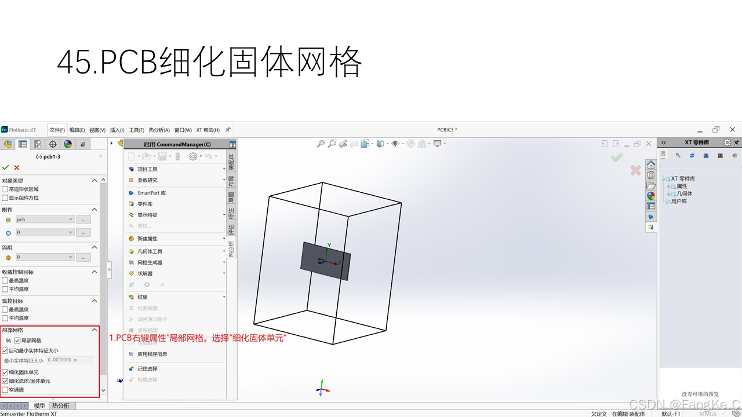Click Hide/Show Items eye icon
The height and width of the screenshot is (417, 742).
point(396,144)
